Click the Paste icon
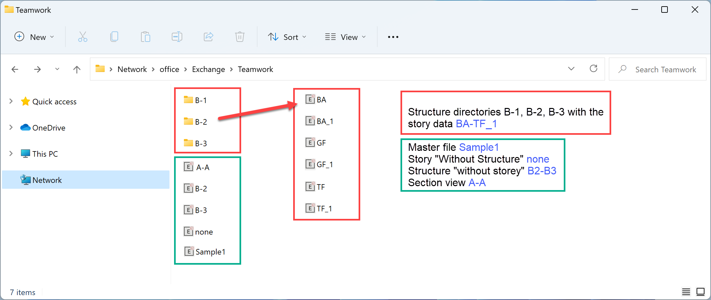The height and width of the screenshot is (300, 711). click(x=145, y=37)
